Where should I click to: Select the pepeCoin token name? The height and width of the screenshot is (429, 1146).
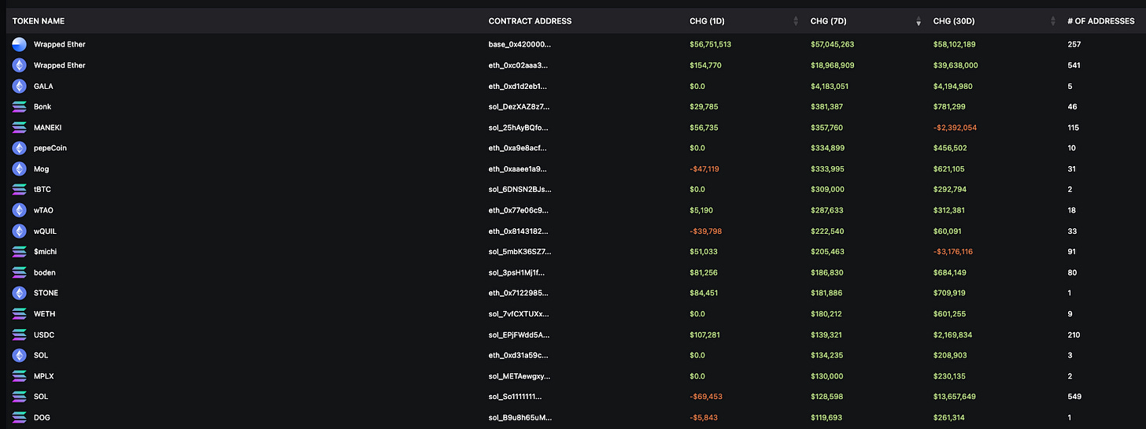[50, 148]
